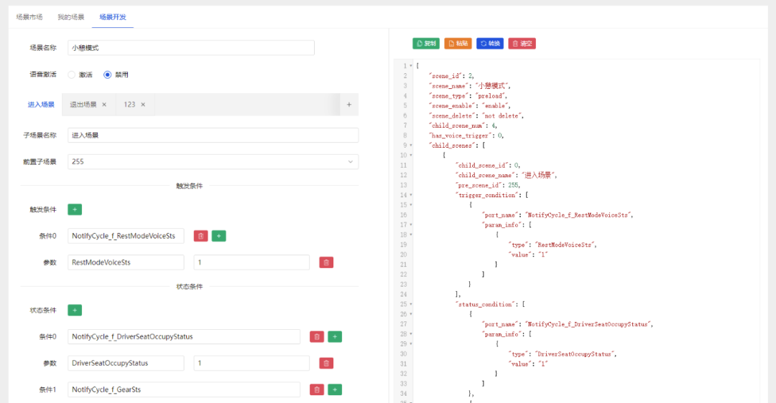Click the blue 转换 button

(x=490, y=44)
